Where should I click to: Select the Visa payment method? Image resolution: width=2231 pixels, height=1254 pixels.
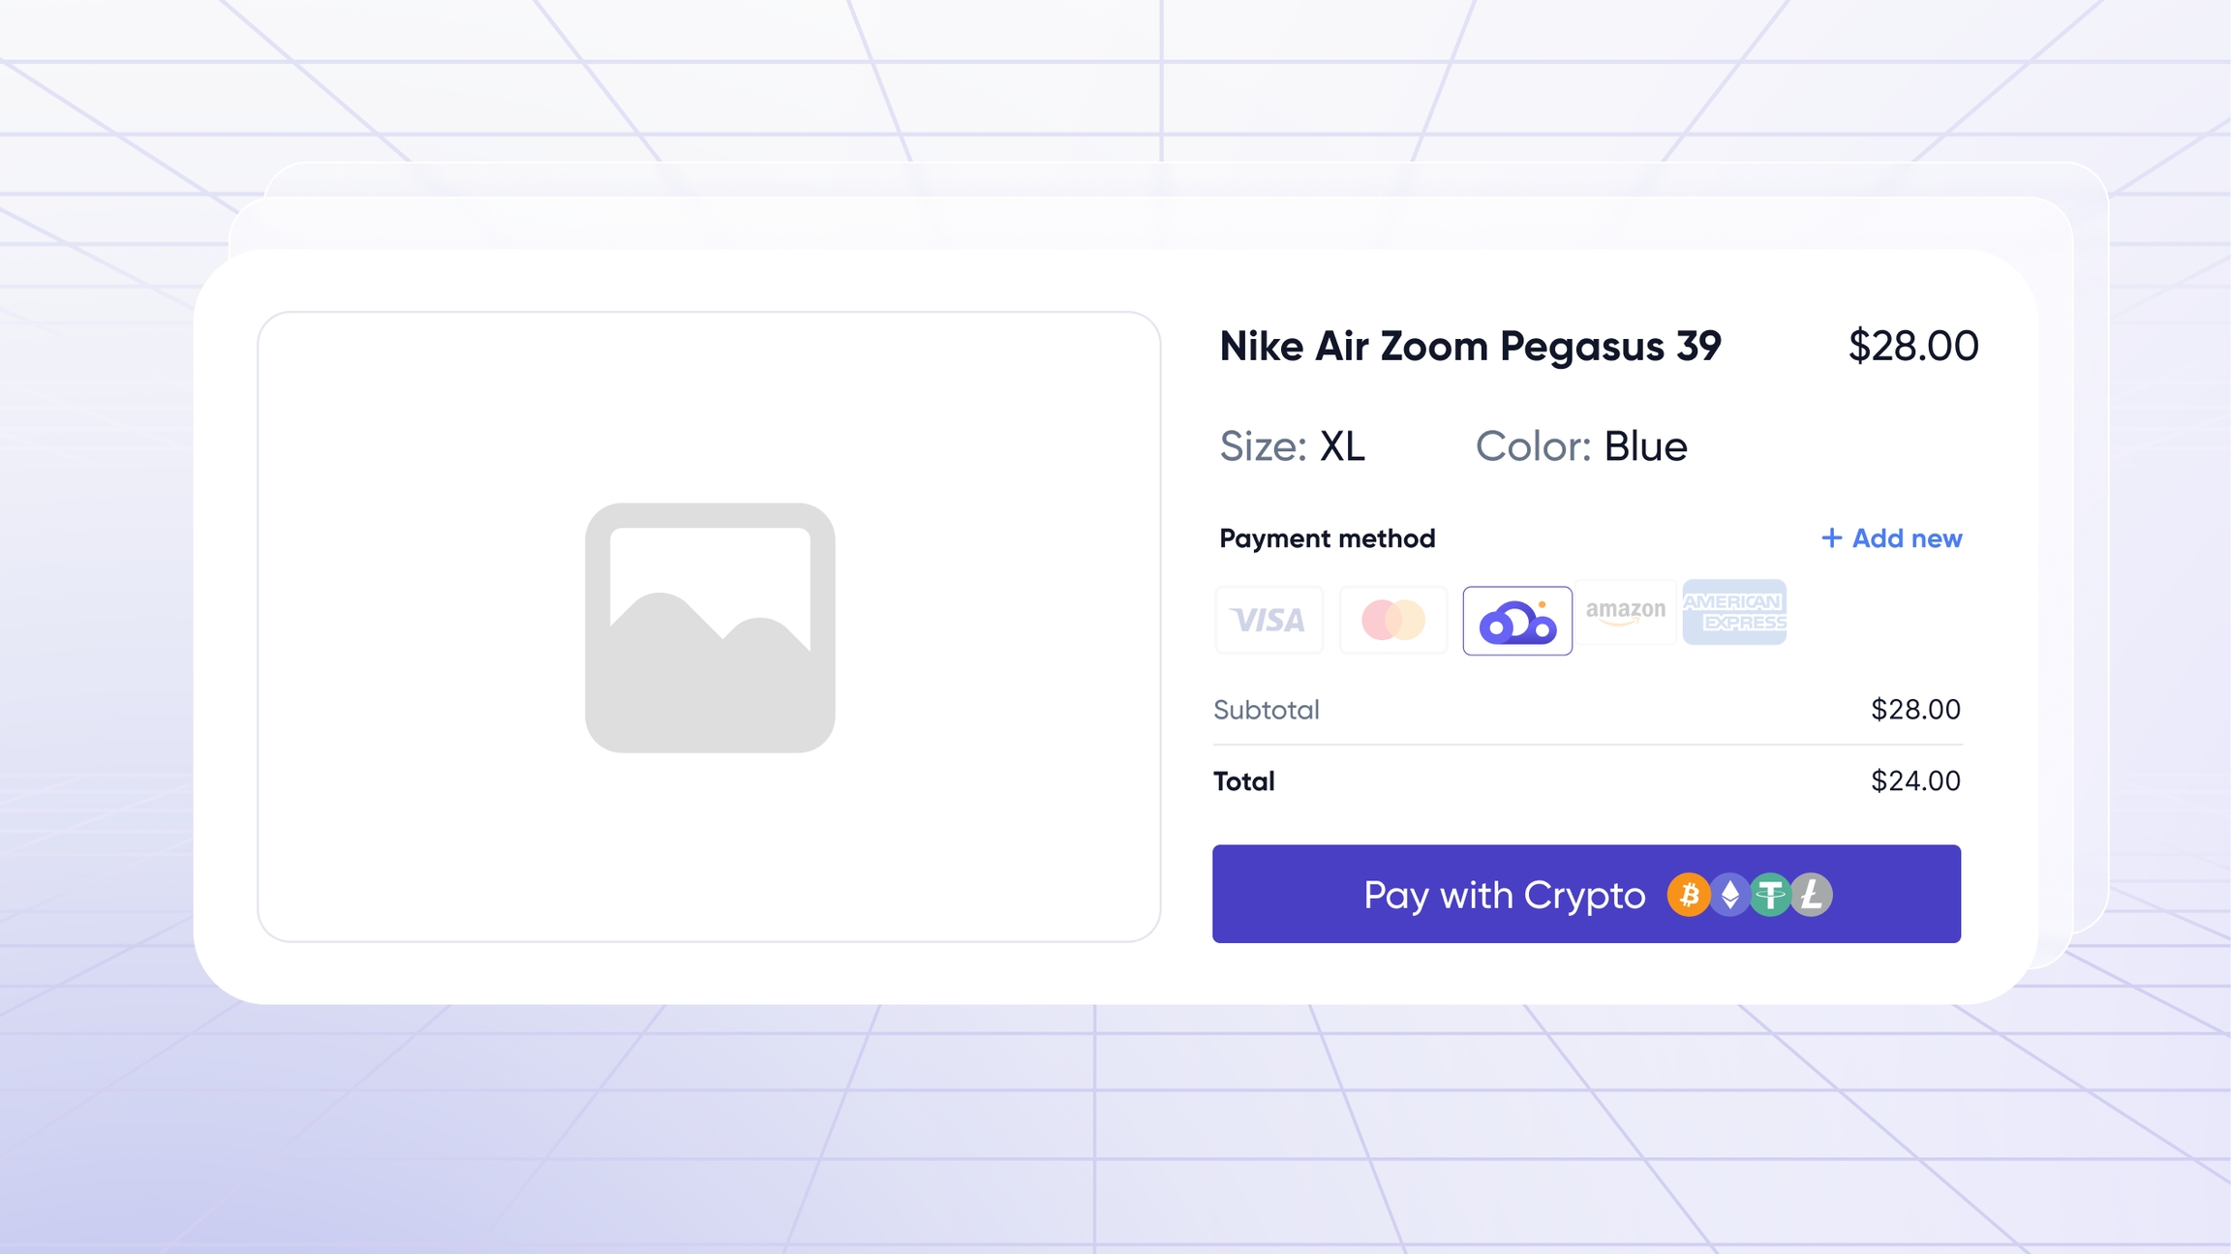(x=1268, y=620)
